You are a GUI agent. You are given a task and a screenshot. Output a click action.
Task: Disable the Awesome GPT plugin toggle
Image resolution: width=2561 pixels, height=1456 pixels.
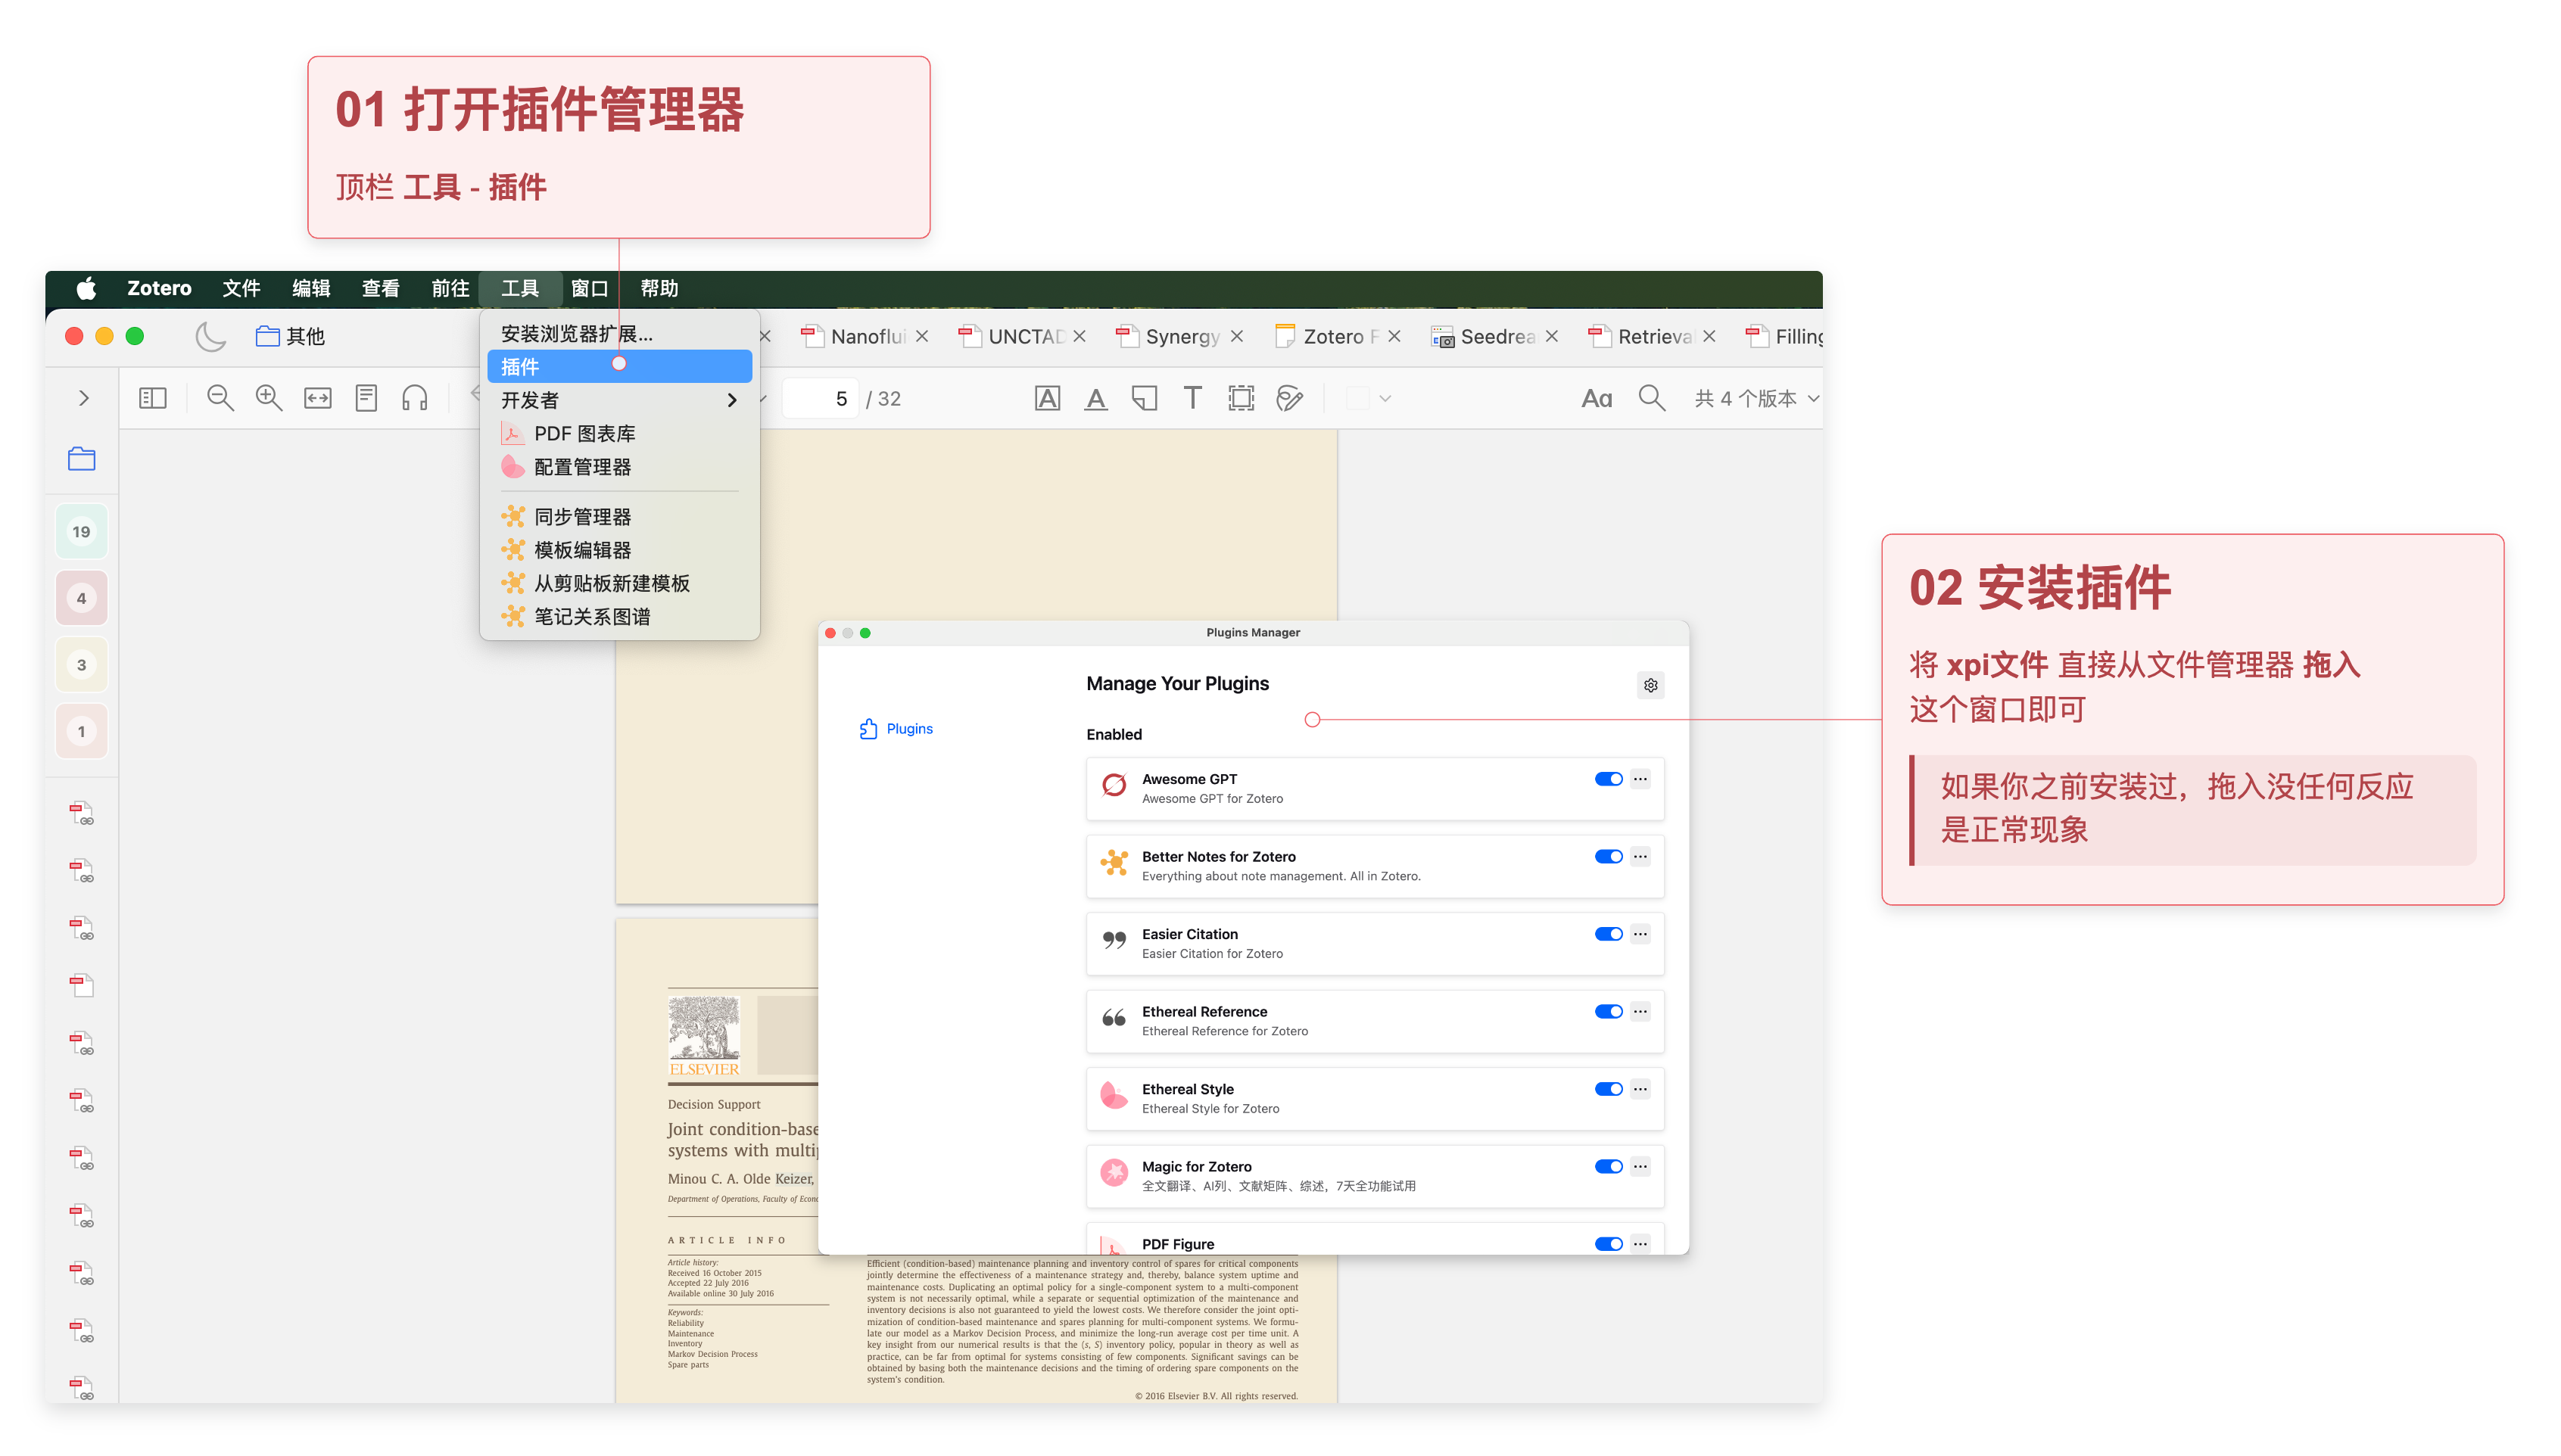[x=1609, y=779]
